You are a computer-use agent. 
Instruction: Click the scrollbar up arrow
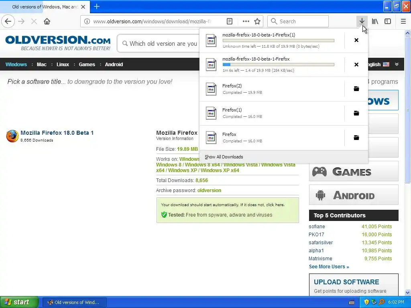pos(408,33)
